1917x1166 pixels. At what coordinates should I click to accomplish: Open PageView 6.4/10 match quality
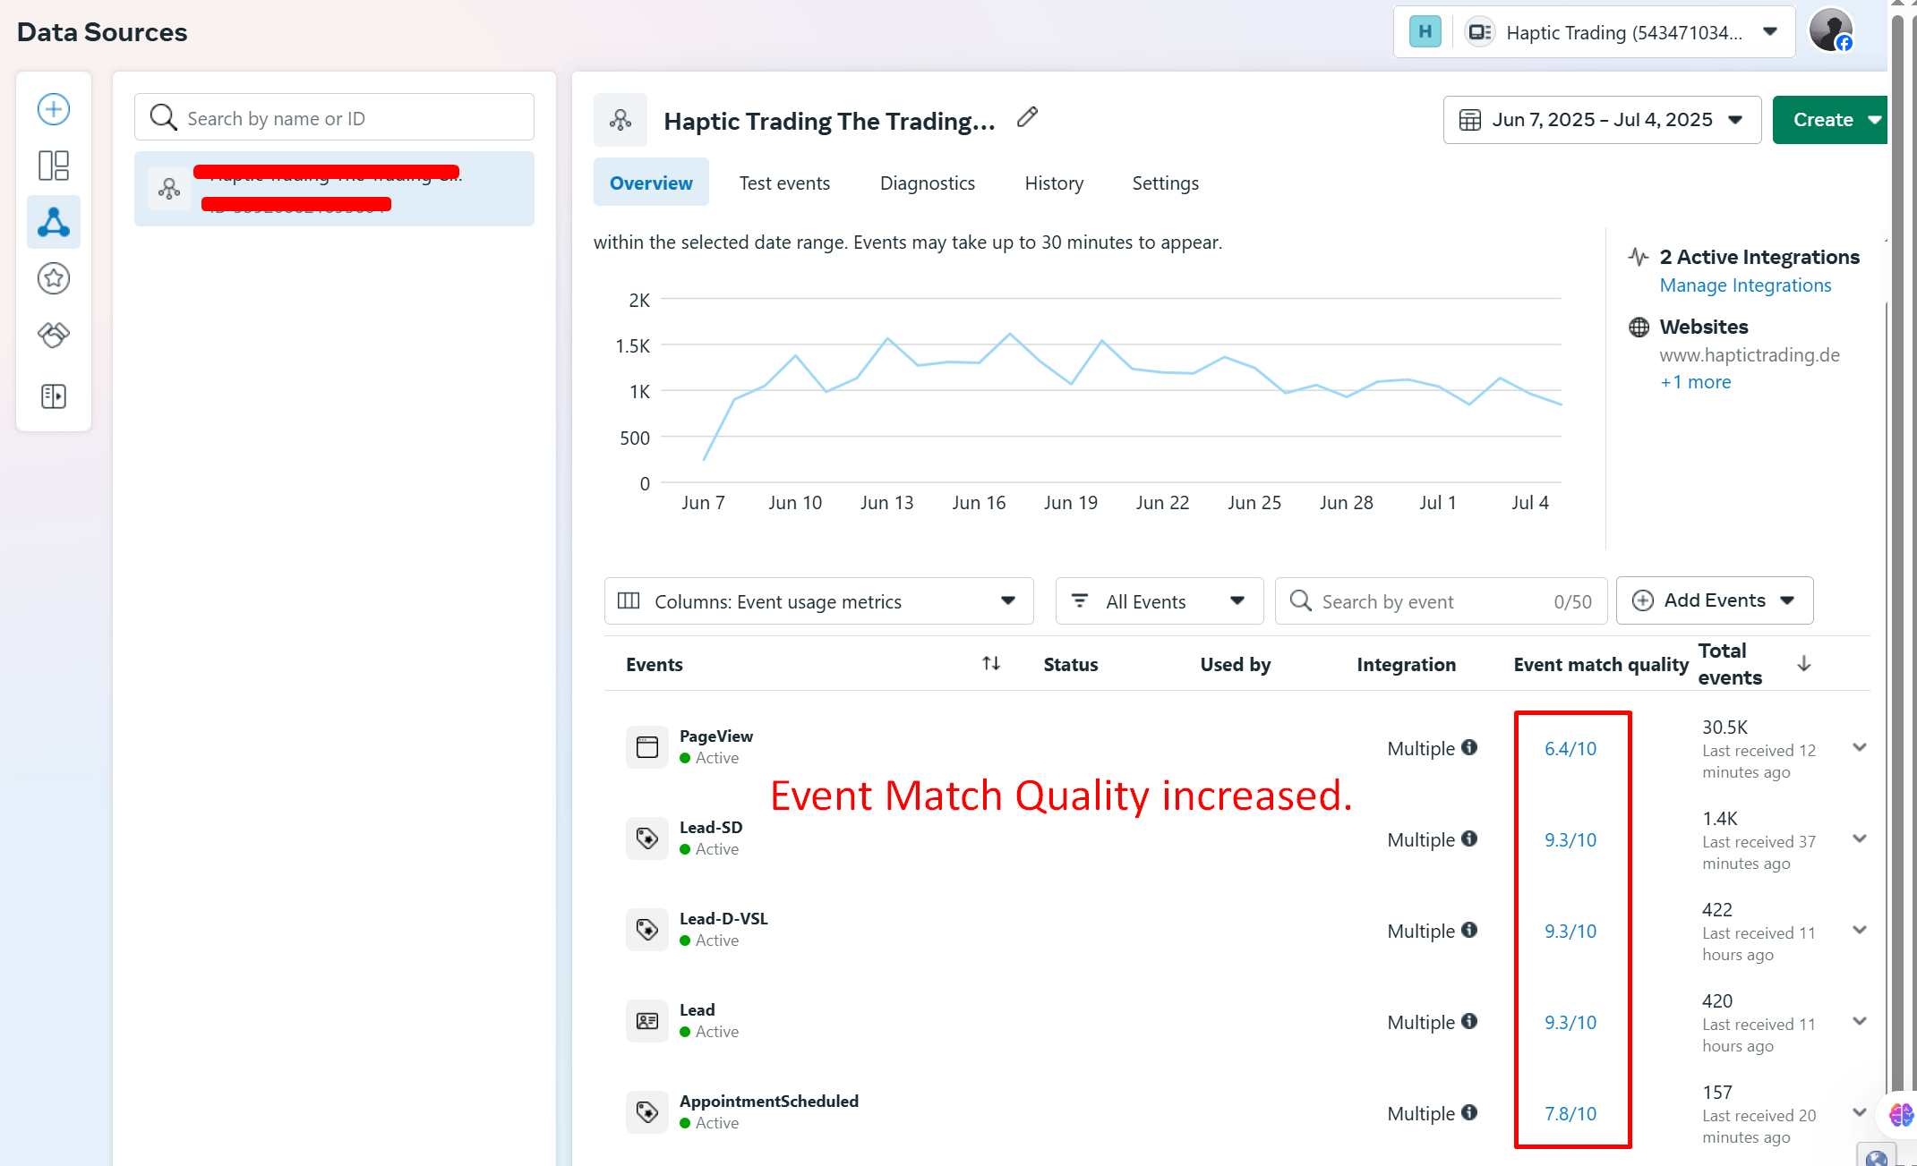[x=1570, y=749]
